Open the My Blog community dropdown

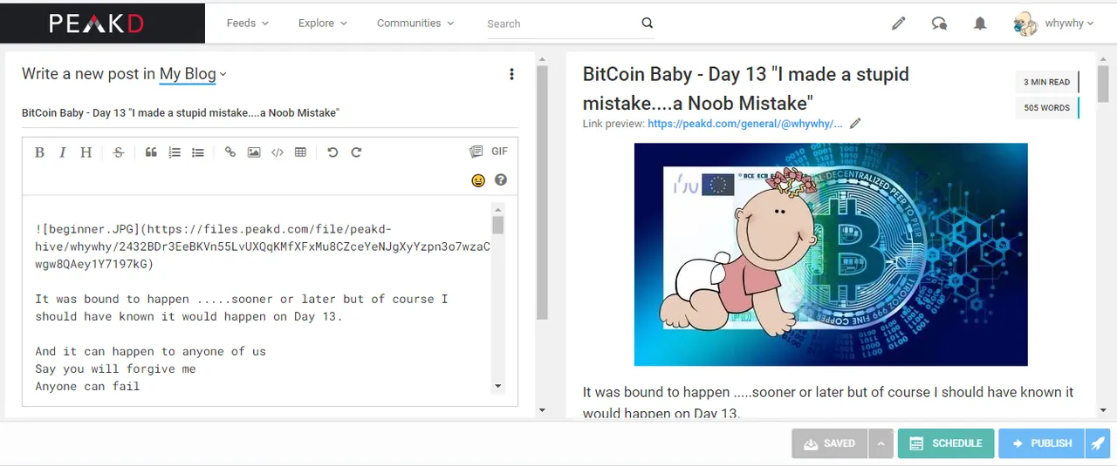point(193,74)
